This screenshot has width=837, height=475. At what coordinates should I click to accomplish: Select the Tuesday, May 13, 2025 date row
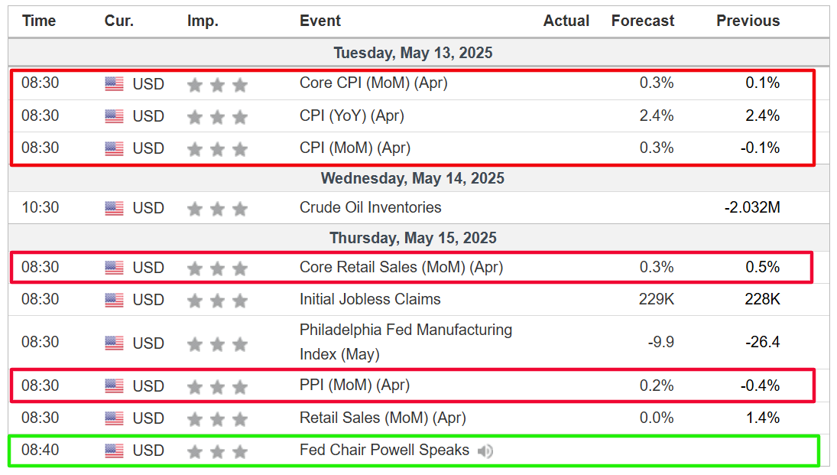point(419,53)
